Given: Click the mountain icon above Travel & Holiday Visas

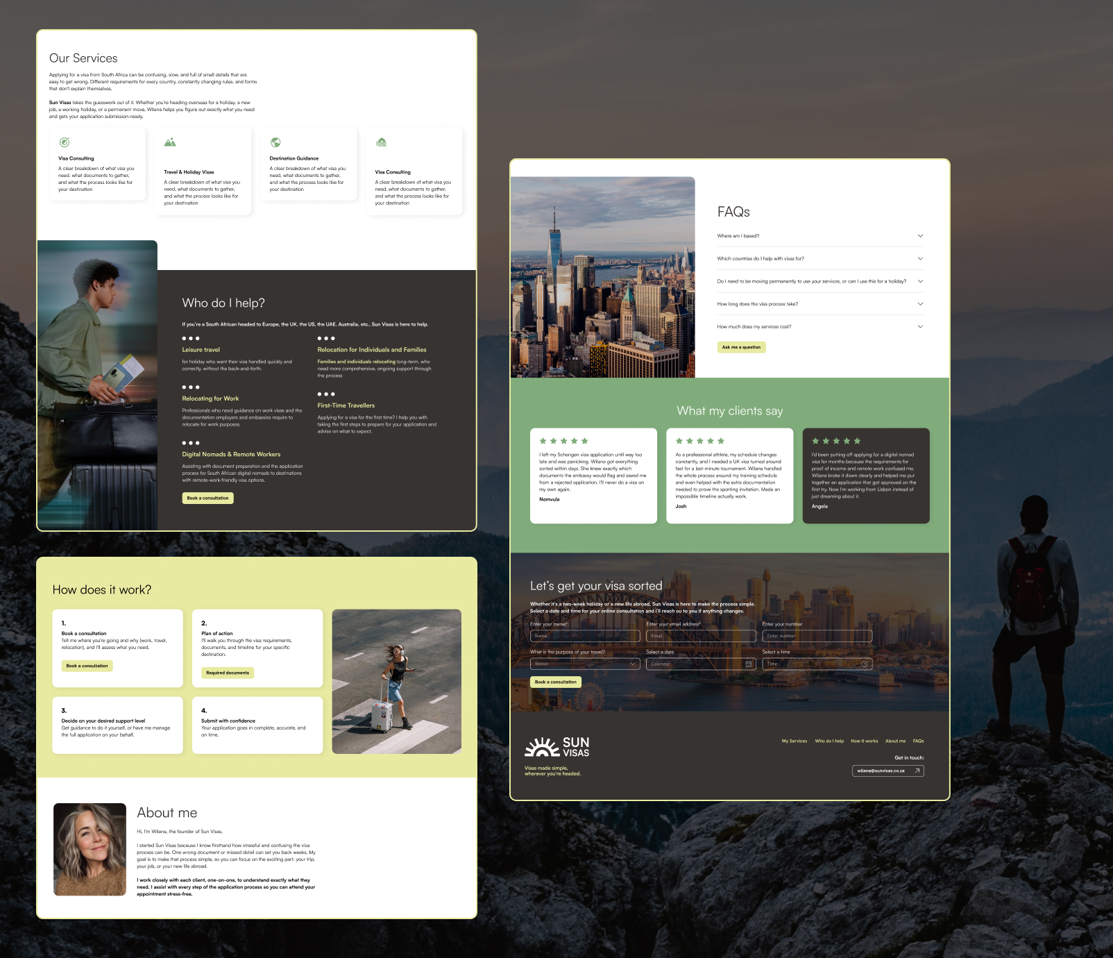Looking at the screenshot, I should click(170, 142).
